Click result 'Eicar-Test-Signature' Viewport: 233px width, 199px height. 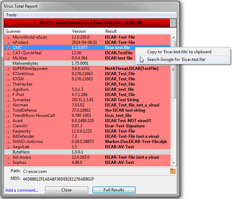pos(125,126)
